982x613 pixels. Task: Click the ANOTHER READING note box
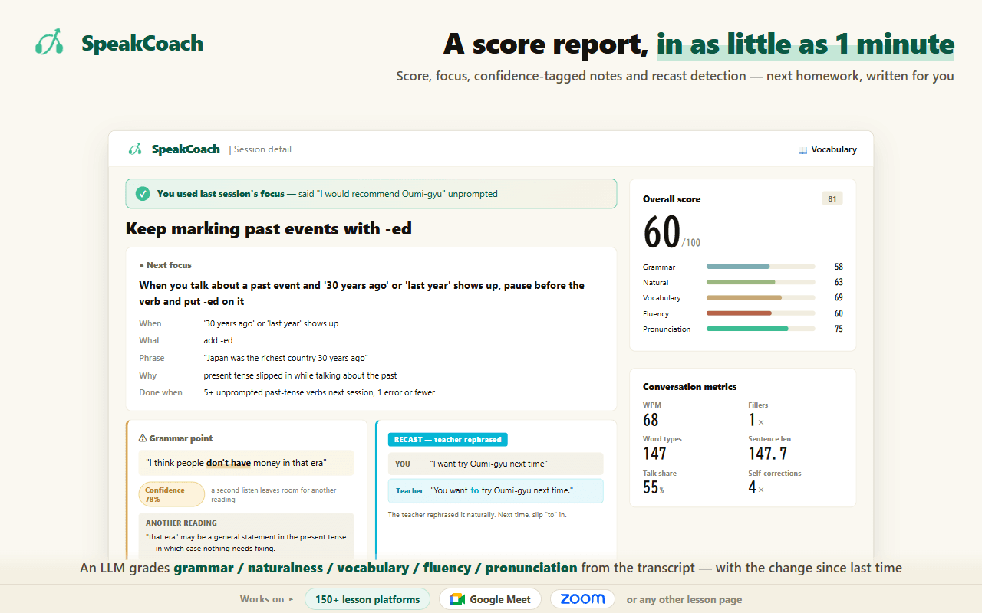(x=246, y=536)
